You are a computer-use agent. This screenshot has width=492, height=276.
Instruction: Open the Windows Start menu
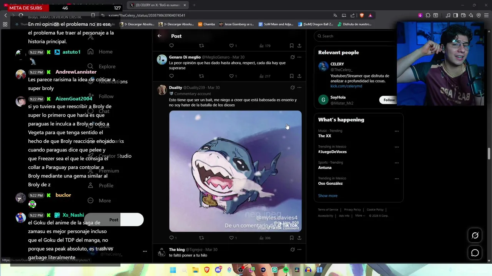click(x=173, y=270)
